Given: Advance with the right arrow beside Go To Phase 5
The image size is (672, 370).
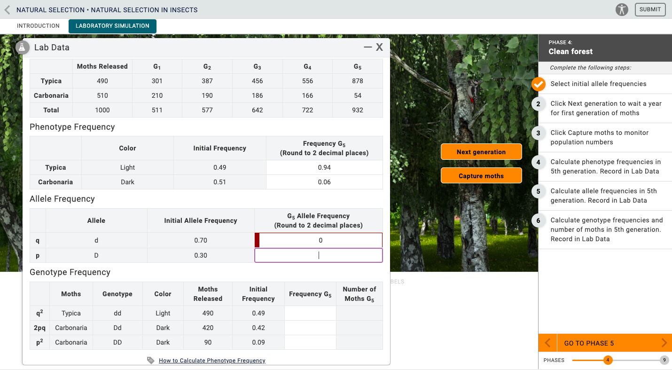Looking at the screenshot, I should point(664,343).
